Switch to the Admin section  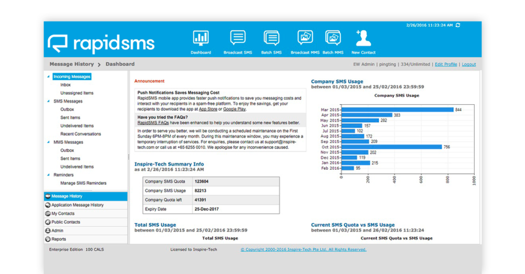[86, 231]
